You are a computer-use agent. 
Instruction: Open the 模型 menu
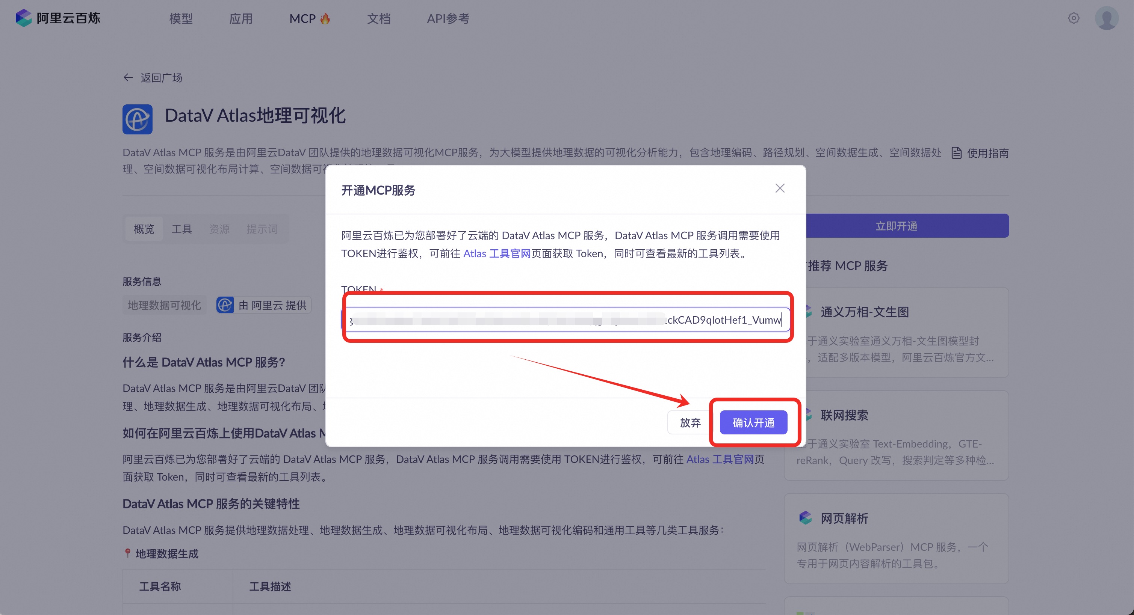click(x=181, y=18)
